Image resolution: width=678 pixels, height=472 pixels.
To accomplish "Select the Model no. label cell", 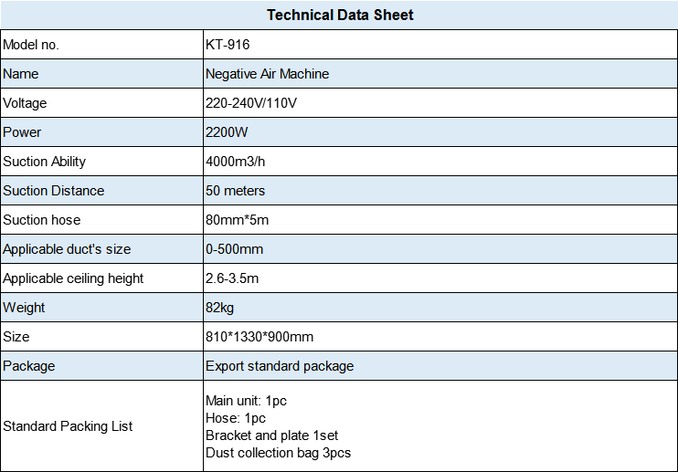I will click(31, 45).
